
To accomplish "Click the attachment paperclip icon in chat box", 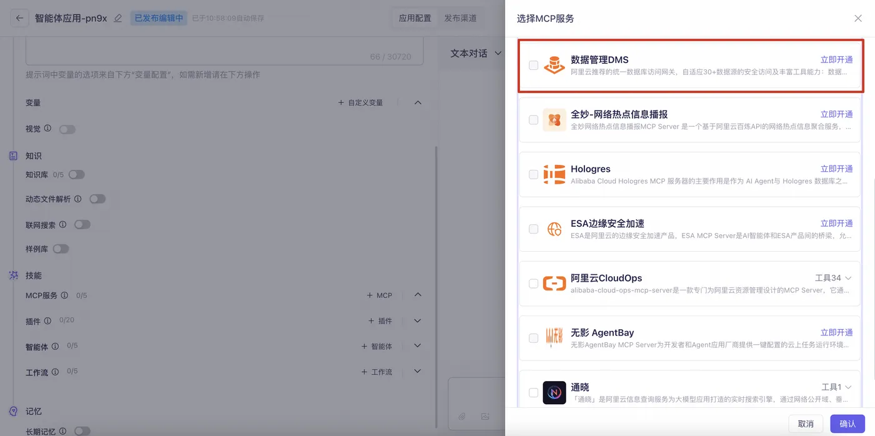I will click(x=462, y=416).
